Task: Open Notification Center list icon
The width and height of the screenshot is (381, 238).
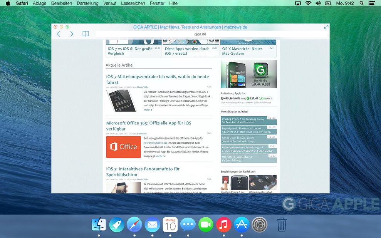Action: [x=371, y=3]
